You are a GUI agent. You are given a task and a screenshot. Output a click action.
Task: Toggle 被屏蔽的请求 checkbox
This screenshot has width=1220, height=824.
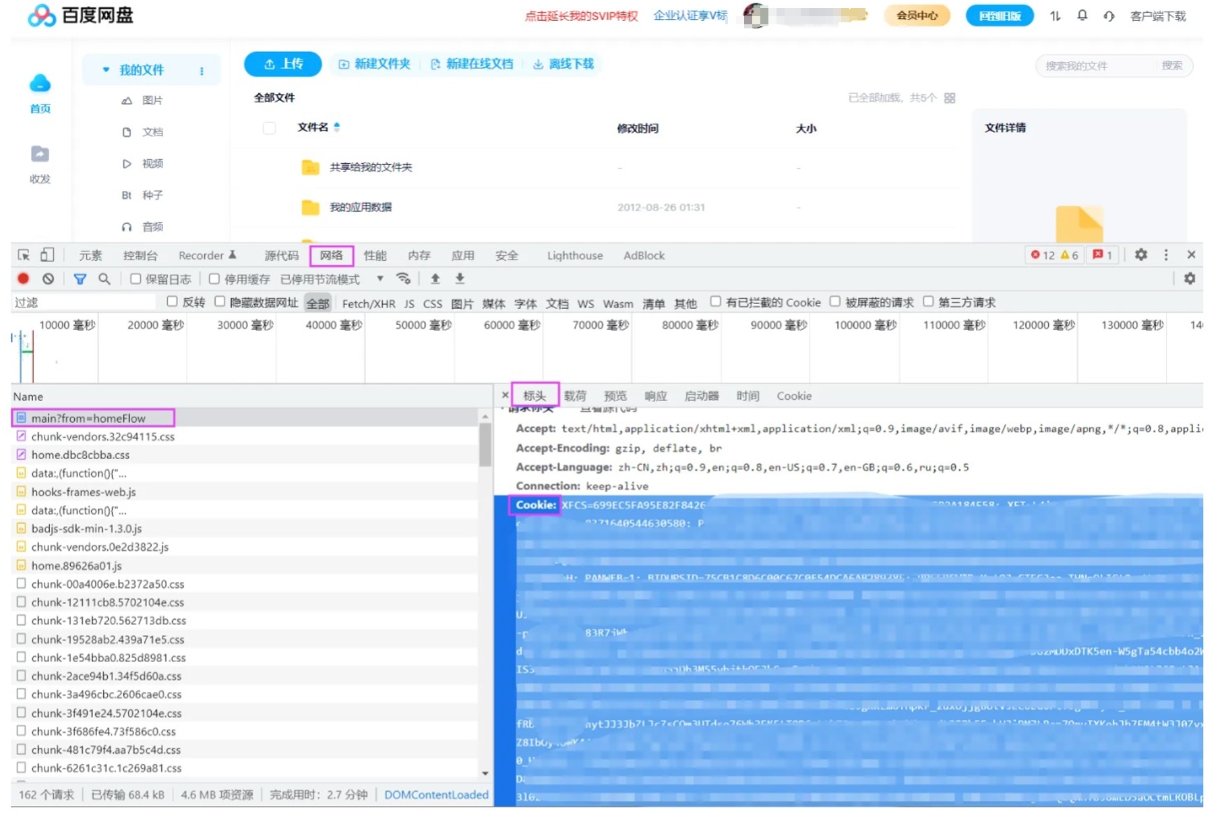coord(835,301)
